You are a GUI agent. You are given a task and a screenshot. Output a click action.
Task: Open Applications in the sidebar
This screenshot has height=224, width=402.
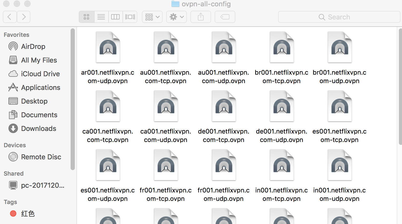(x=34, y=88)
